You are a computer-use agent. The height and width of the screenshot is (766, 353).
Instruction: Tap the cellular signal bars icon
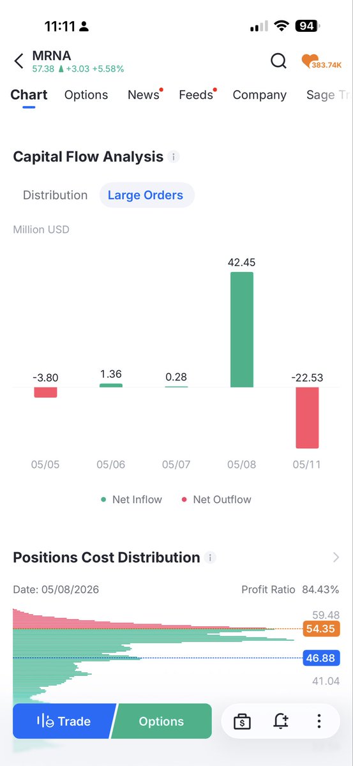(x=259, y=27)
